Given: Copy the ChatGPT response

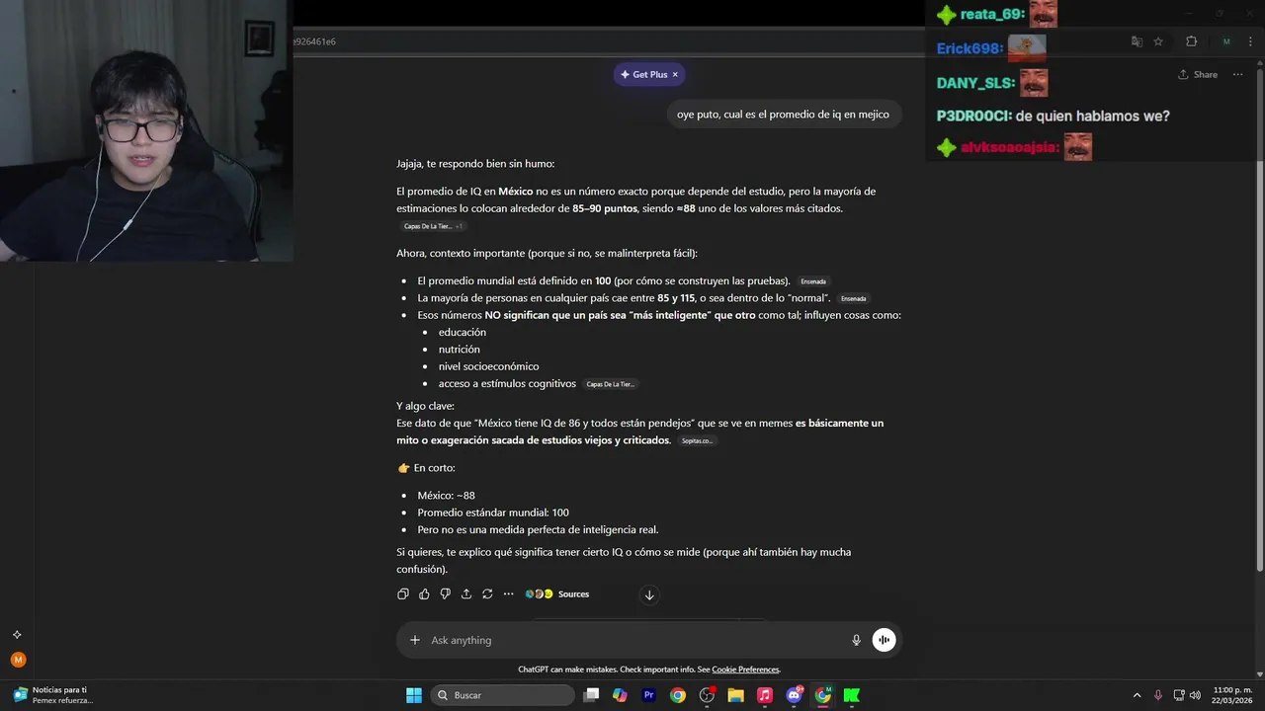Looking at the screenshot, I should pos(403,593).
